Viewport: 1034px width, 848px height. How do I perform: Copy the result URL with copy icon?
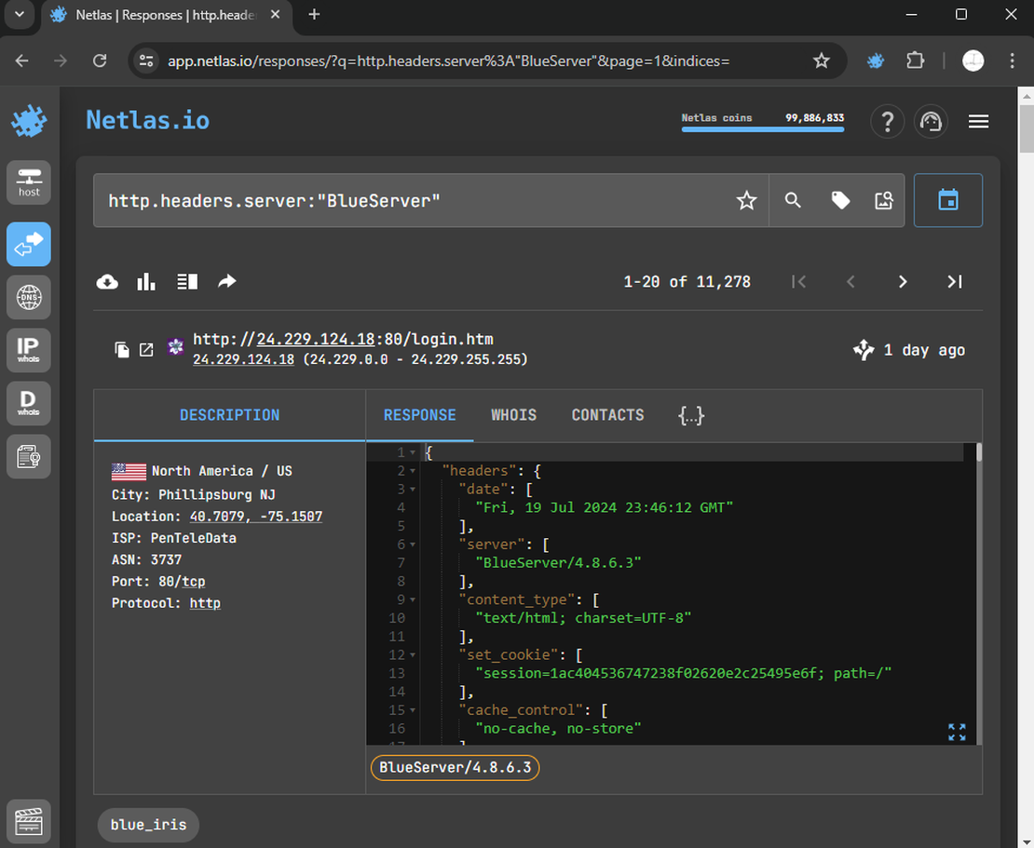122,350
